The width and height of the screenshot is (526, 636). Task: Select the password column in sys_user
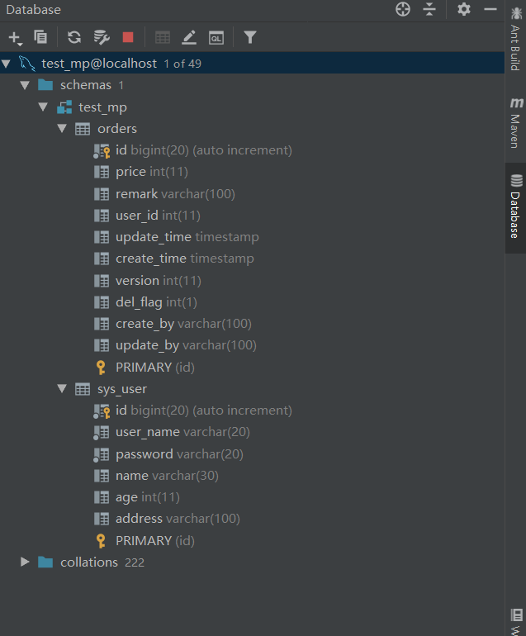pos(144,453)
